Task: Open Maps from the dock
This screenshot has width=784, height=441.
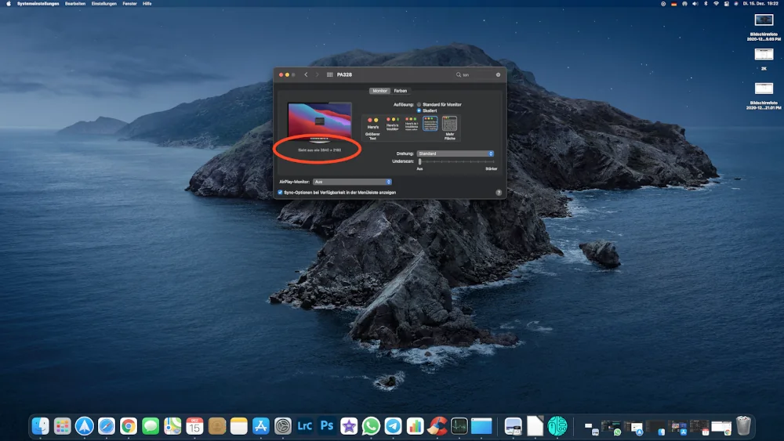Action: coord(172,426)
